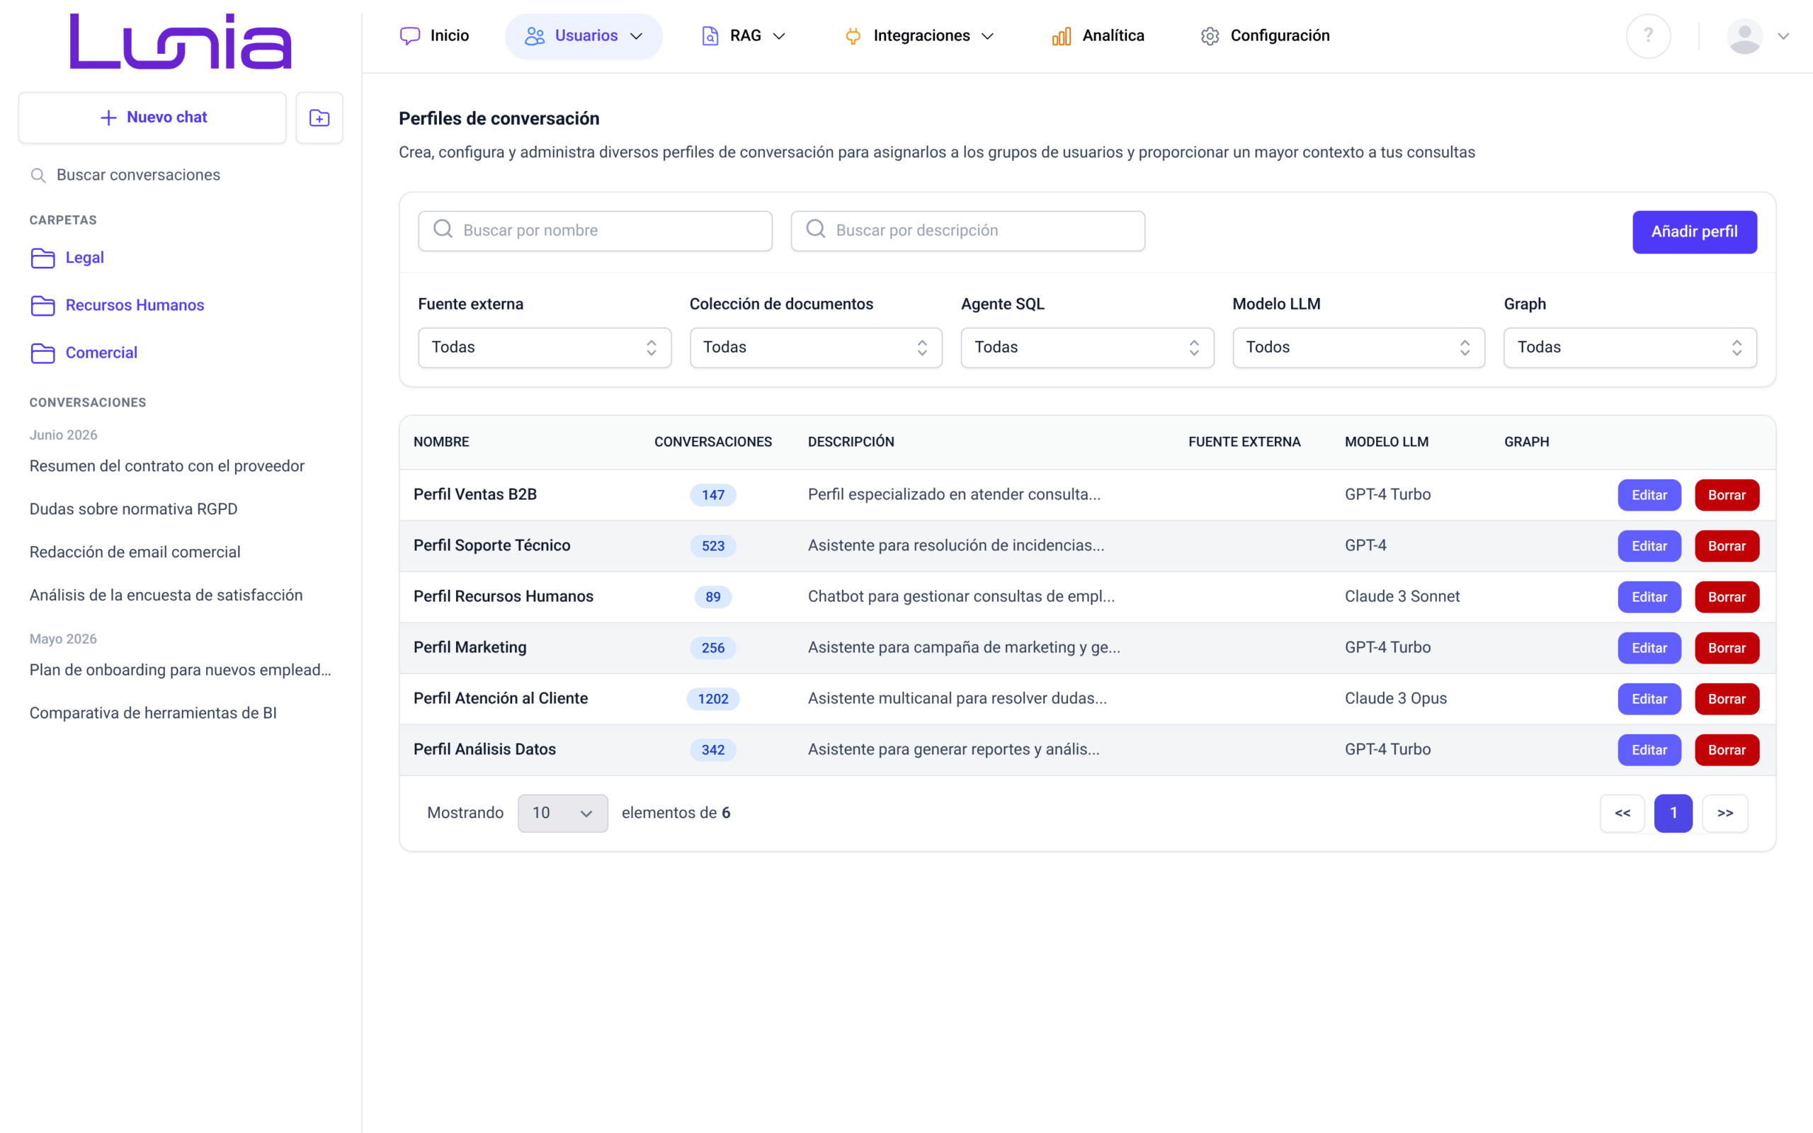Expand the RAG menu
This screenshot has width=1813, height=1133.
[x=743, y=36]
